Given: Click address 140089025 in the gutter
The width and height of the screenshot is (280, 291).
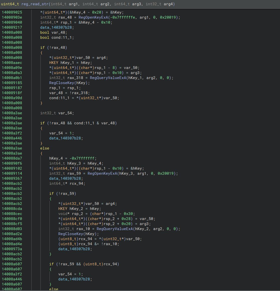Looking at the screenshot, I should pos(12,12).
